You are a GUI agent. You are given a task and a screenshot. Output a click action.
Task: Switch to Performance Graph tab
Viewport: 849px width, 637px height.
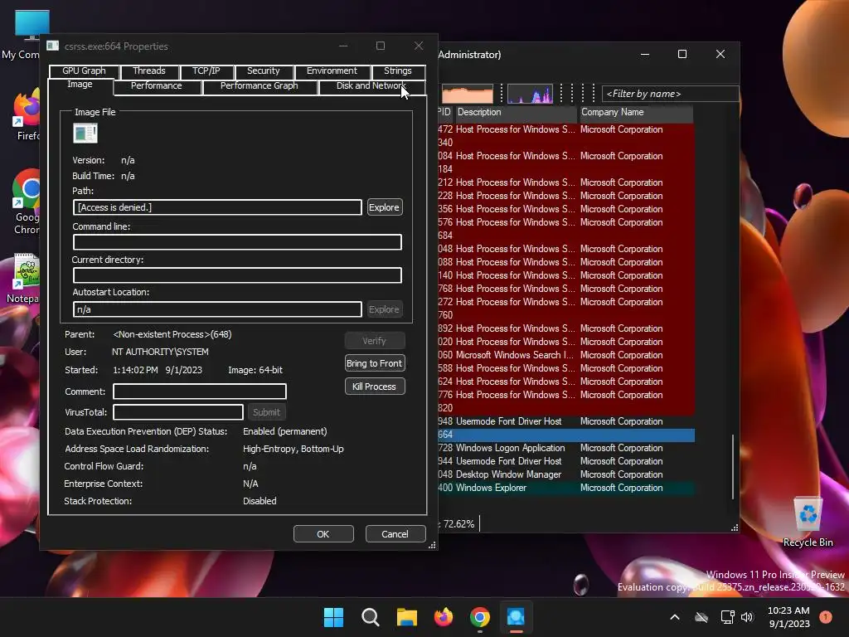pyautogui.click(x=260, y=86)
